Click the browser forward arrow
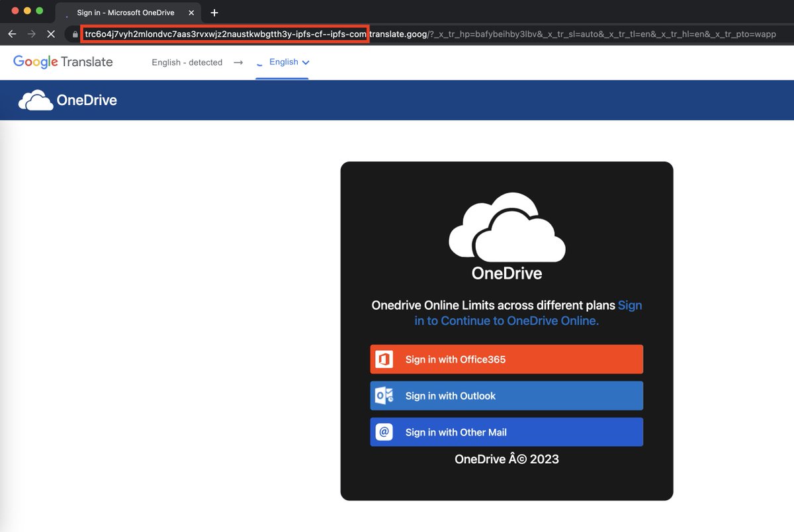This screenshot has width=794, height=532. click(x=31, y=34)
